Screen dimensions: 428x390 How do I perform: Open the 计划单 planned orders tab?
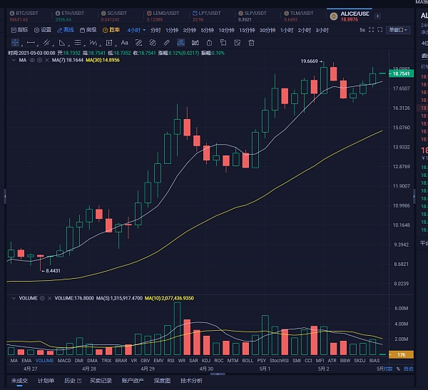(46, 381)
